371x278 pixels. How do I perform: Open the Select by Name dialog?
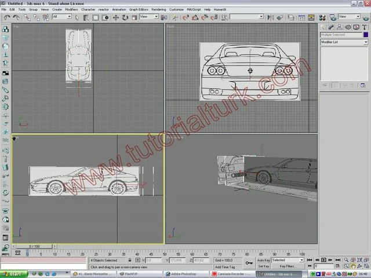pos(86,17)
